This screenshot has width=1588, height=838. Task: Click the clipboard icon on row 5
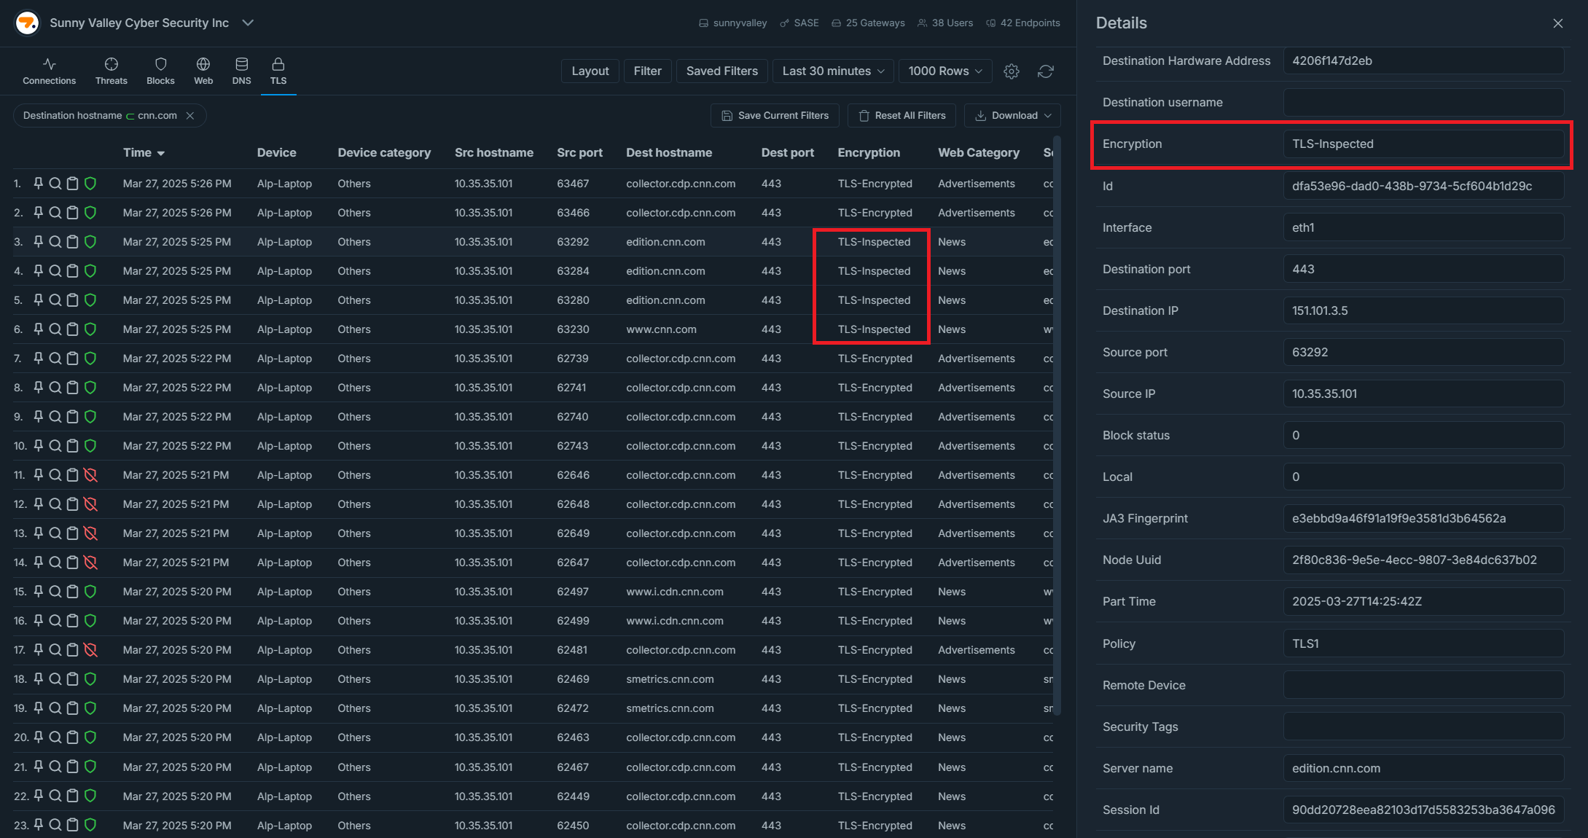(x=72, y=300)
